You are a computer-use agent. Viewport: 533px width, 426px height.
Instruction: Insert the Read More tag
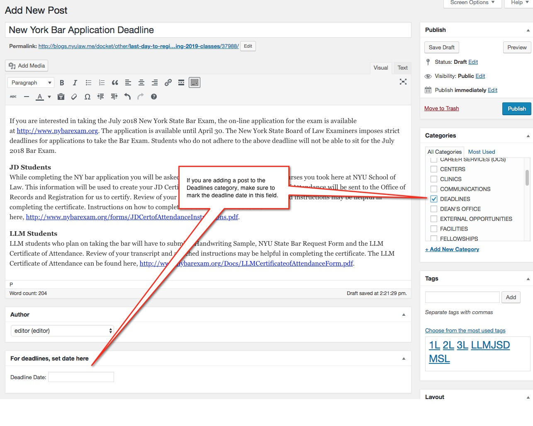(181, 82)
